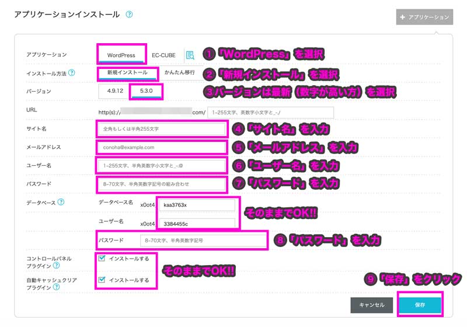Click the URL path input field
The height and width of the screenshot is (327, 467).
point(270,113)
